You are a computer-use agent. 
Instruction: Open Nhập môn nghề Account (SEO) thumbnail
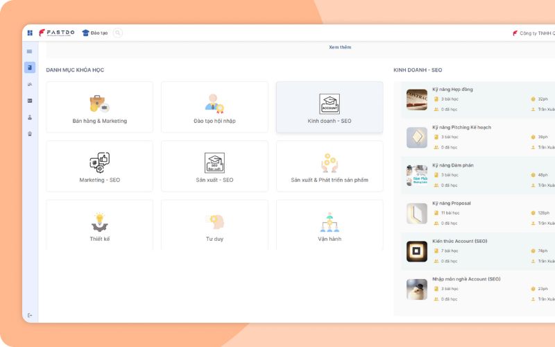click(x=417, y=289)
